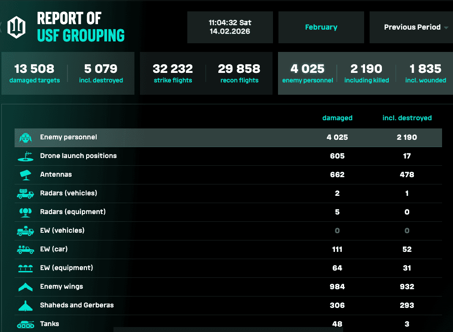The width and height of the screenshot is (453, 332).
Task: Click the enemy personnel summary card
Action: (x=307, y=73)
